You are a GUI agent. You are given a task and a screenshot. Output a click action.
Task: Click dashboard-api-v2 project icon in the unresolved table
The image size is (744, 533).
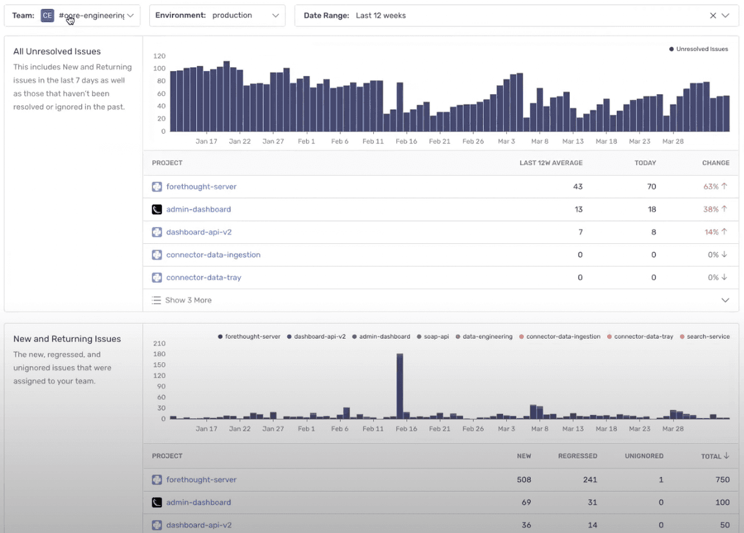pyautogui.click(x=156, y=232)
